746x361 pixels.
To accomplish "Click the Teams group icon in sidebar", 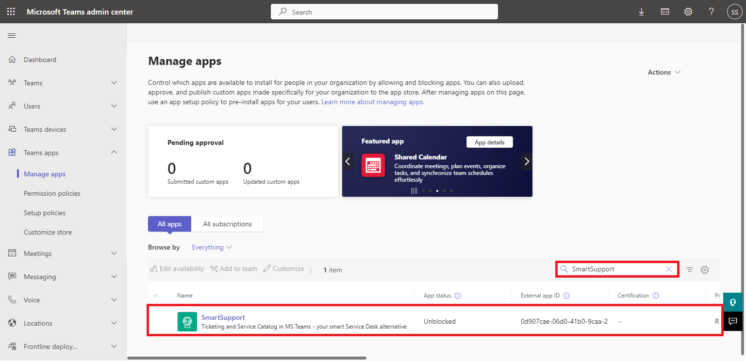I will point(13,83).
